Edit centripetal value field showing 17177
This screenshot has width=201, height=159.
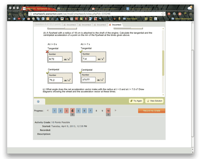(x=89, y=79)
